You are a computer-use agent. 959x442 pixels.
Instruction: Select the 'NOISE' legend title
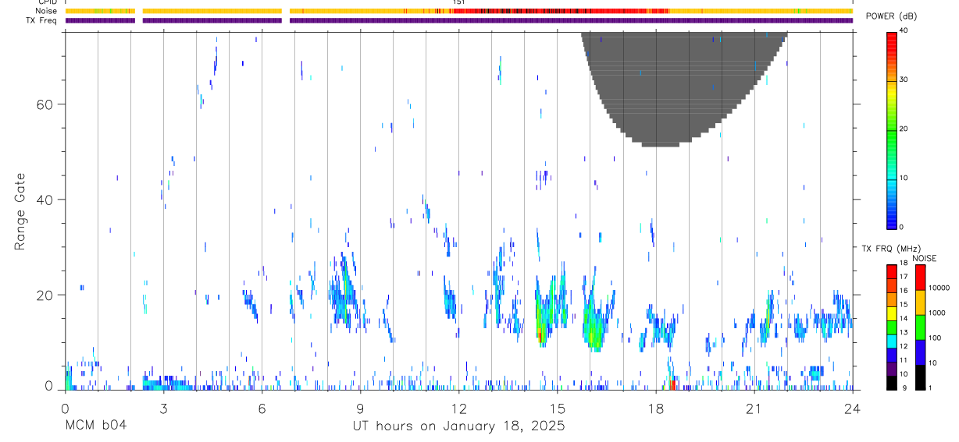[925, 258]
